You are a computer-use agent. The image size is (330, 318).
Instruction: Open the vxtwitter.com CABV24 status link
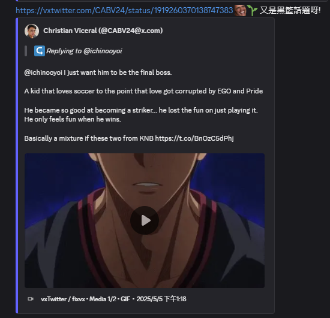point(124,10)
